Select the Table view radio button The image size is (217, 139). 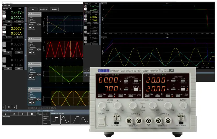tap(38, 115)
